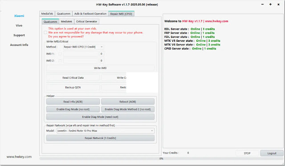Click the Reboot [ADB] button

point(128,102)
